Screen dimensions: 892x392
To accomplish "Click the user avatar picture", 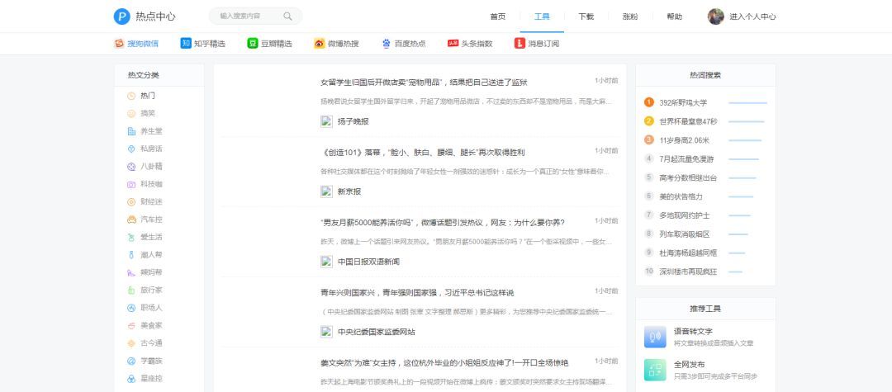I will [715, 17].
